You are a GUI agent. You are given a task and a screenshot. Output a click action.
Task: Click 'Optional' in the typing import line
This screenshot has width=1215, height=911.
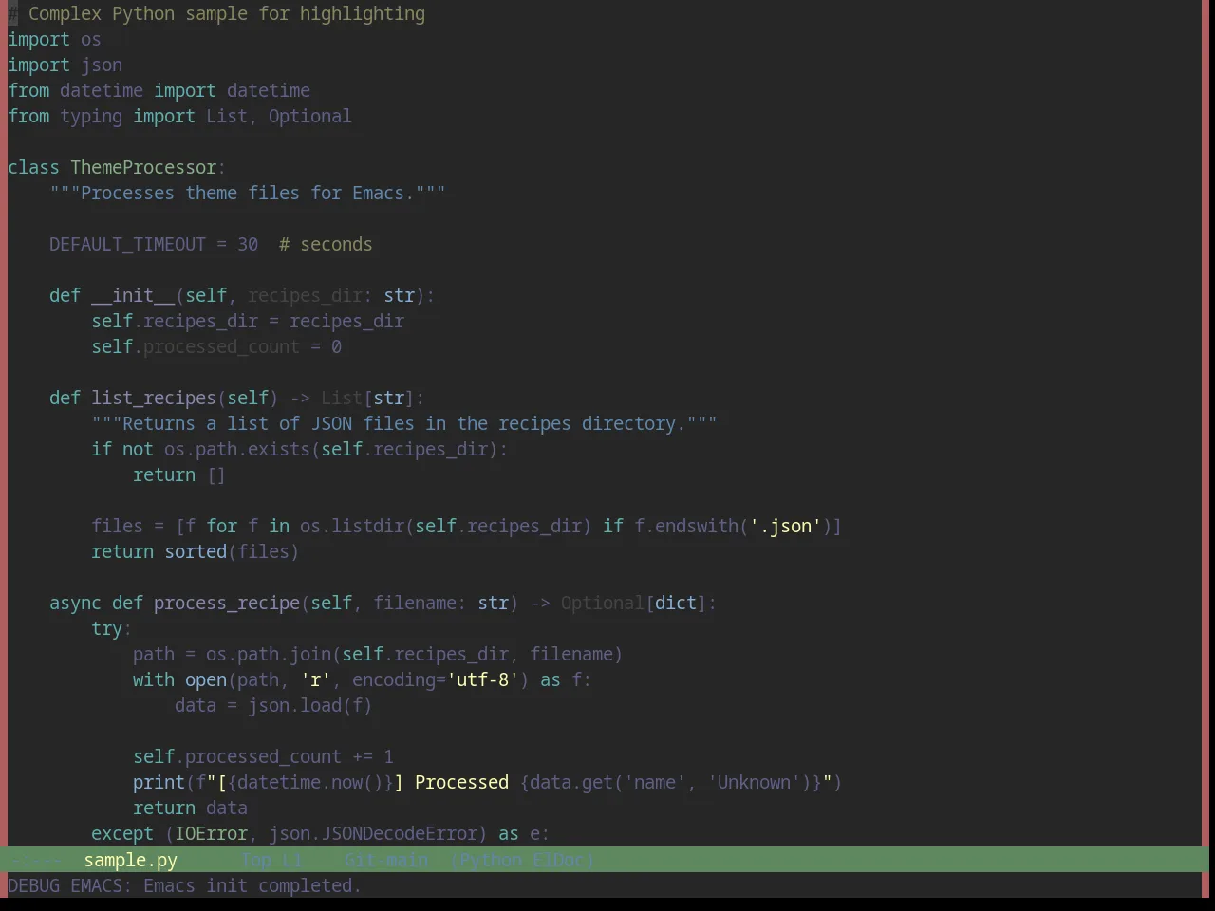309,116
